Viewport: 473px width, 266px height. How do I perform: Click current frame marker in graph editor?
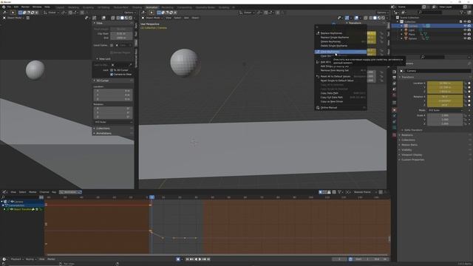tap(152, 197)
